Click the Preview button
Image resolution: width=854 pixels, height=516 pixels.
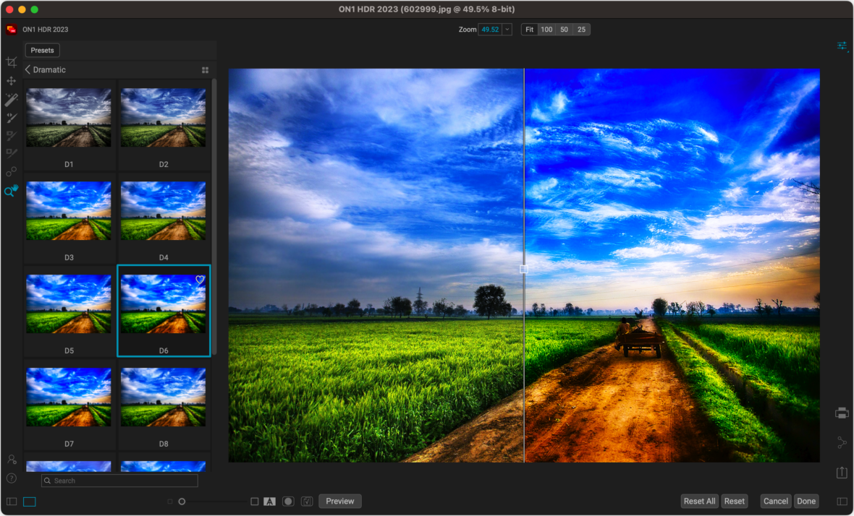pyautogui.click(x=340, y=502)
